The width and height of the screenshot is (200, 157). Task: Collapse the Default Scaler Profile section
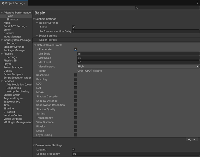[x=35, y=45]
